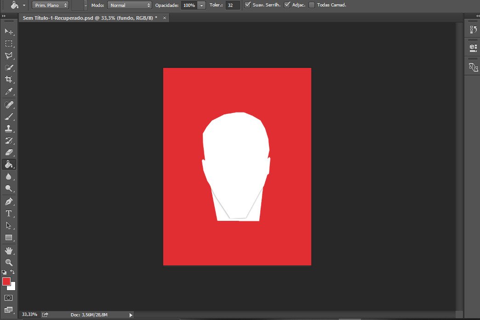Image resolution: width=480 pixels, height=320 pixels.
Task: Select the History Brush tool
Action: [9, 140]
